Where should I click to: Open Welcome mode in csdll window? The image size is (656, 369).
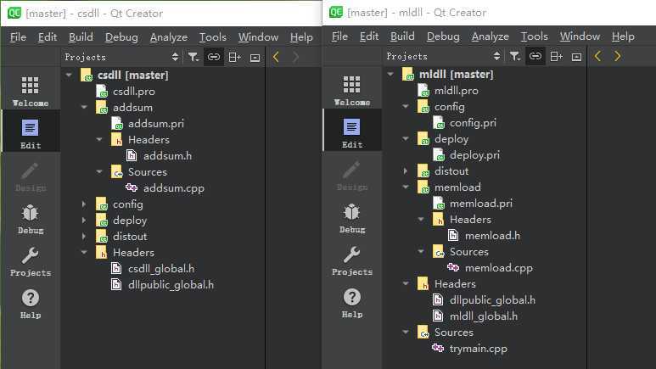point(30,92)
